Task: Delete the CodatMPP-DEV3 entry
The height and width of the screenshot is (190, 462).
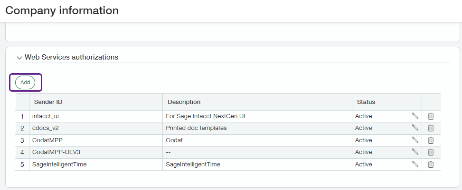Action: (431, 152)
